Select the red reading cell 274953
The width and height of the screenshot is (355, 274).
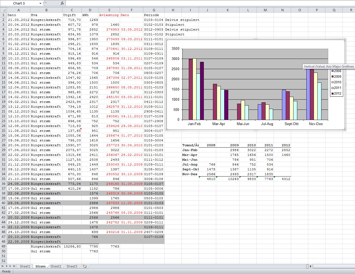pos(109,29)
